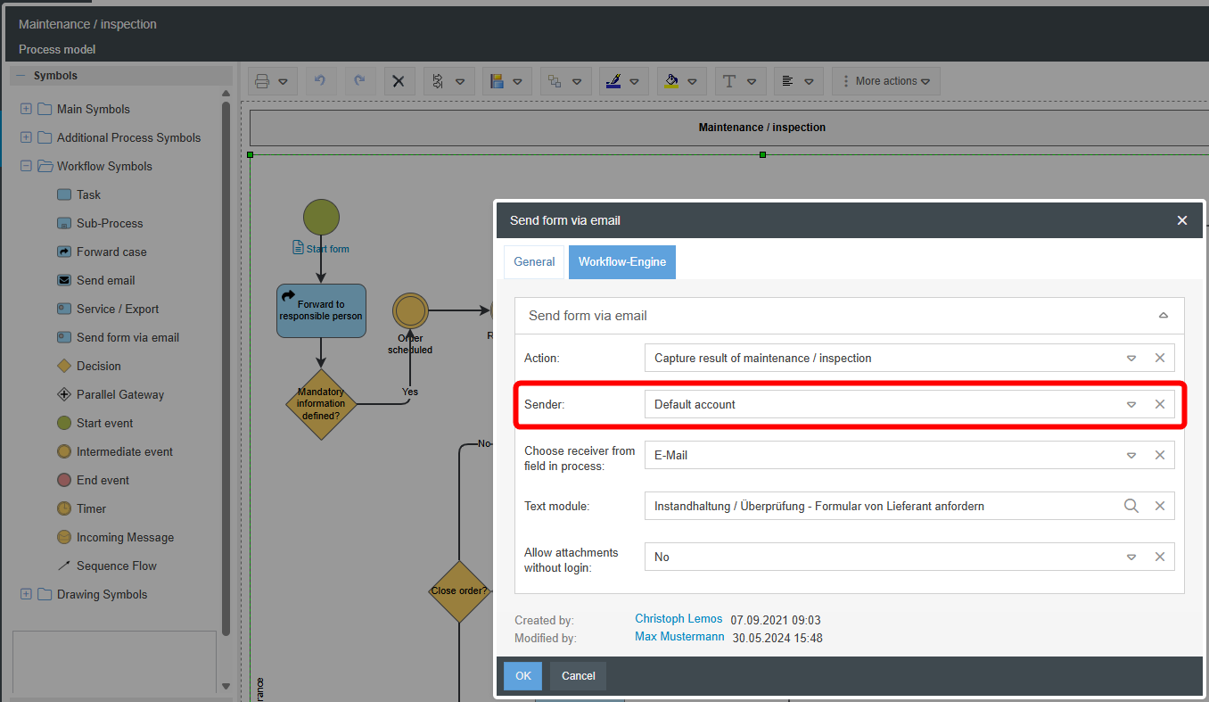
Task: Open the Start form link in diagram
Action: tap(327, 249)
